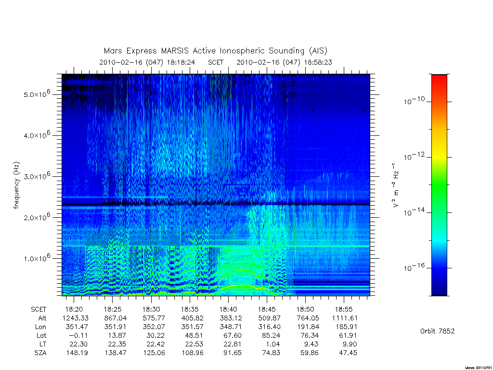
Task: Click the 2.0×10^6 frequency tick label
Action: coord(37,217)
